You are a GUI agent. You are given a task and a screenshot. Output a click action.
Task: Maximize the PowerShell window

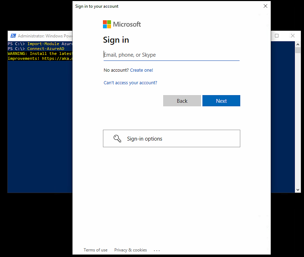tap(277, 36)
